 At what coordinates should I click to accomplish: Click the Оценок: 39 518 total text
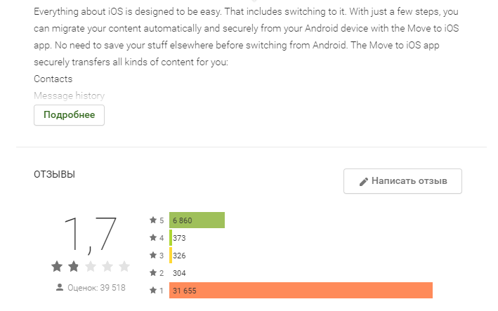coord(96,288)
